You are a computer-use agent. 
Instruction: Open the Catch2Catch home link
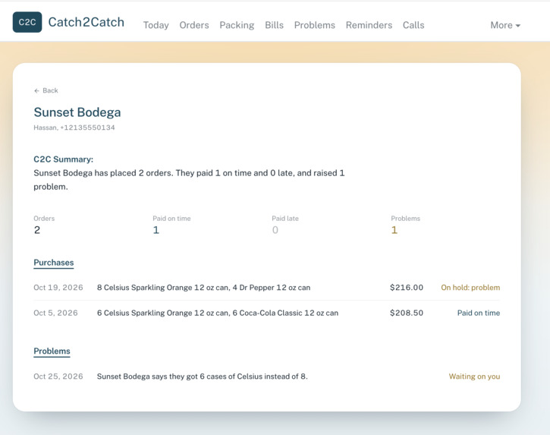pos(86,22)
